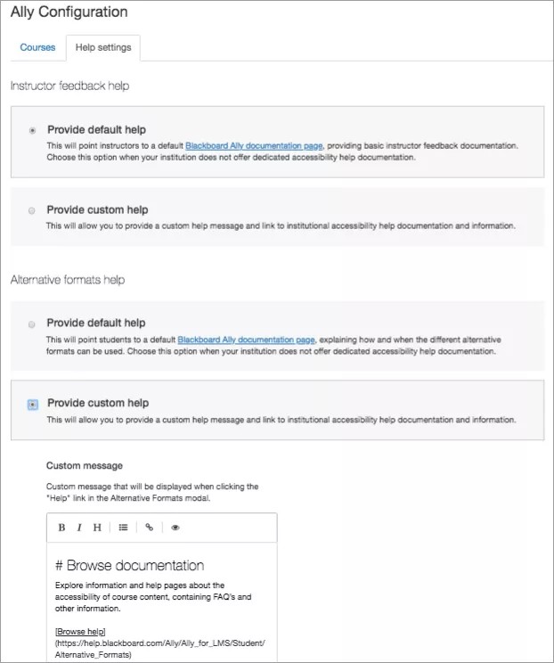Choose default help for alternative formats

33,323
